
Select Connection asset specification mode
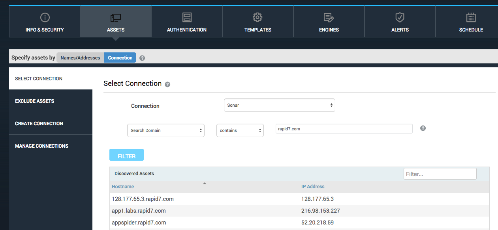(120, 57)
